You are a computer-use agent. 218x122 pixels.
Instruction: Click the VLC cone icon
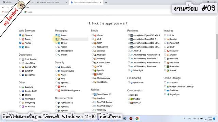point(95,39)
